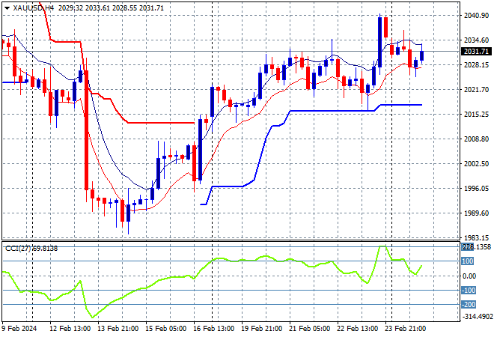494x337 pixels.
Task: Select the current price tag 2031.71
Action: 476,52
